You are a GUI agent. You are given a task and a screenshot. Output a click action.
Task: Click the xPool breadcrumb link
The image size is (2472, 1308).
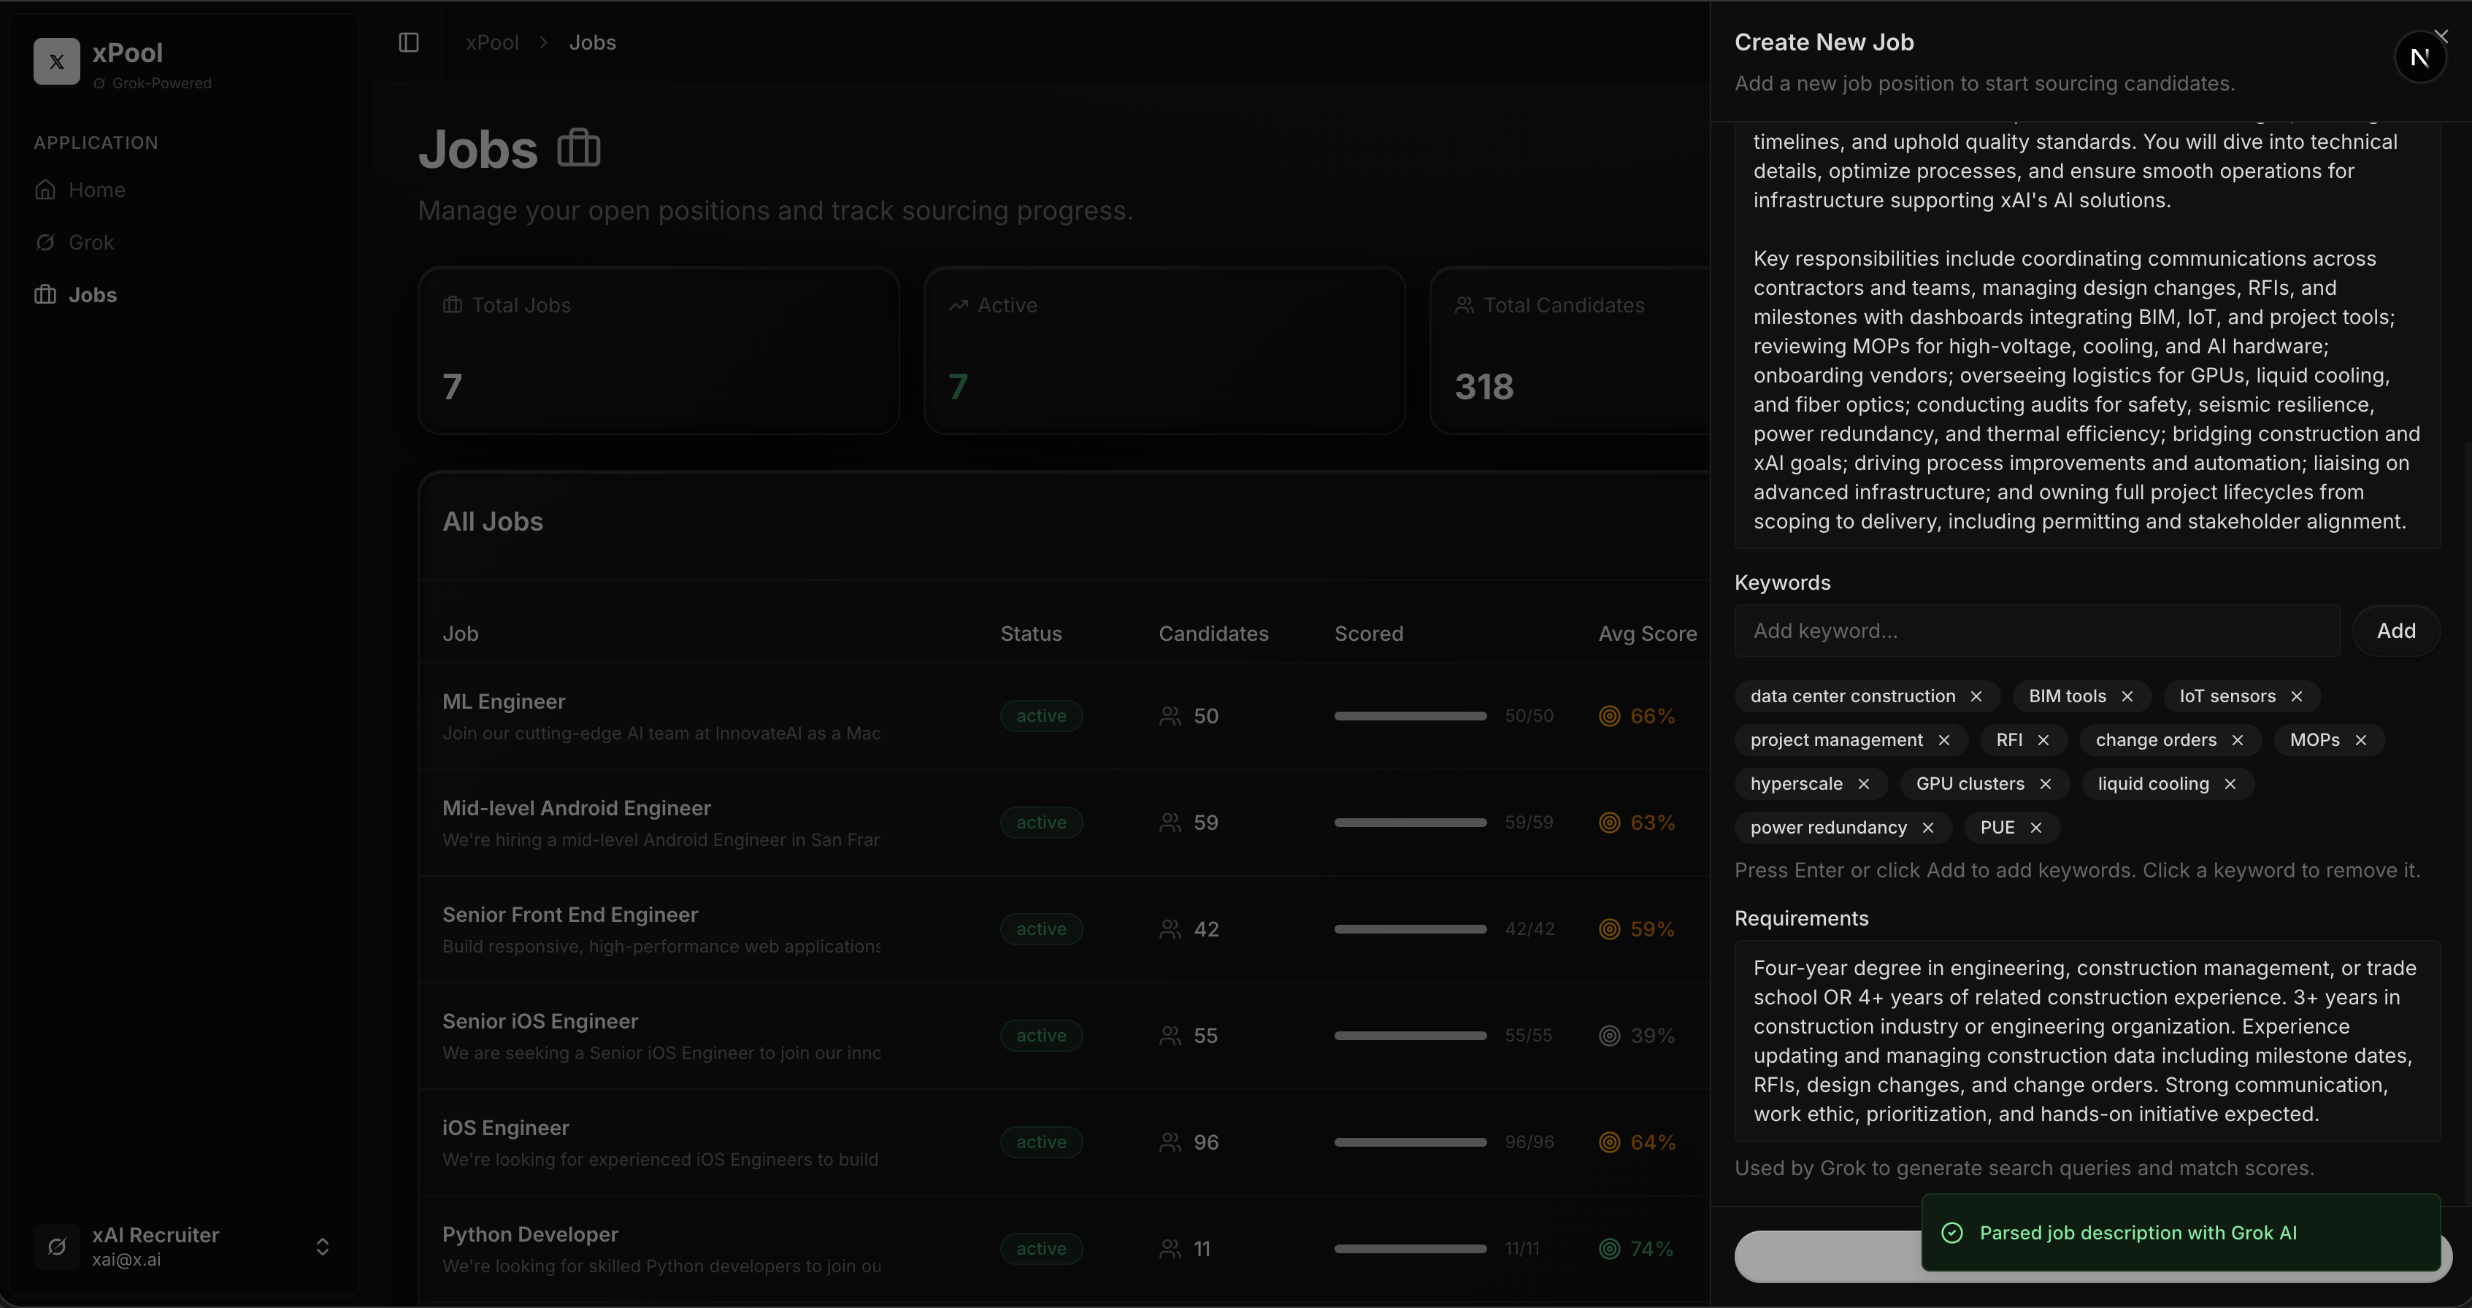pos(491,42)
